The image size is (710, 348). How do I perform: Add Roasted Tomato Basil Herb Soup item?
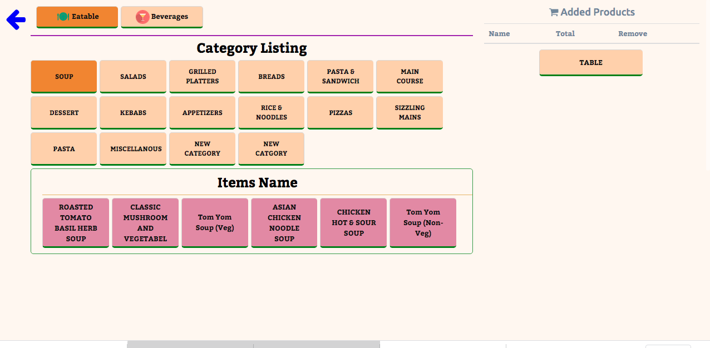(76, 223)
